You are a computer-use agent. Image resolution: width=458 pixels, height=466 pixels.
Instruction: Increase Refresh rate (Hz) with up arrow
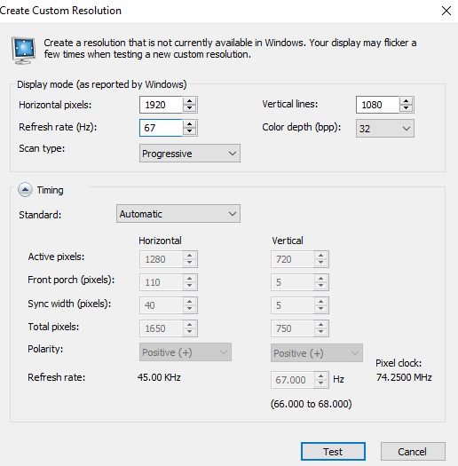tap(190, 124)
